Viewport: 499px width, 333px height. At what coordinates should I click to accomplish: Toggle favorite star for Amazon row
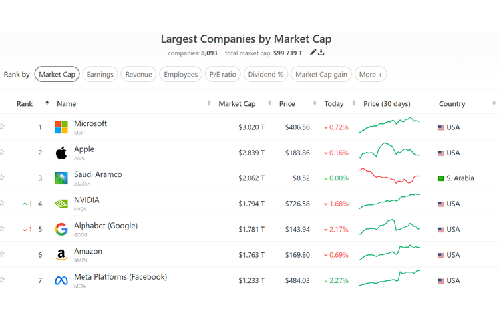coord(3,254)
